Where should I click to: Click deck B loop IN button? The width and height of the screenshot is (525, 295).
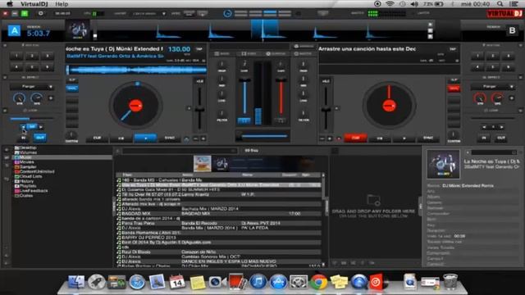click(x=484, y=138)
